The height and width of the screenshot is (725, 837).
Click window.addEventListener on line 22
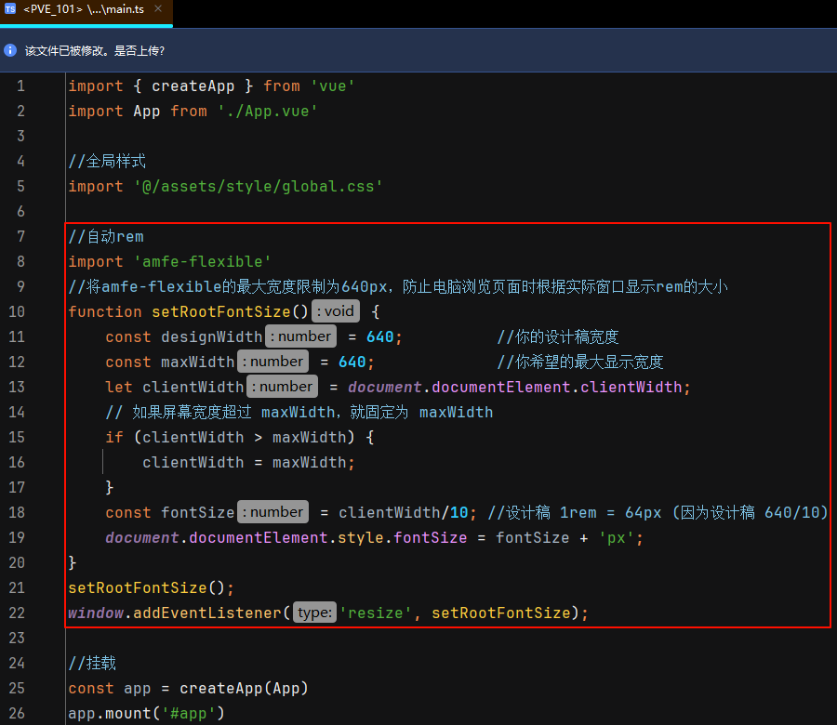(x=175, y=613)
